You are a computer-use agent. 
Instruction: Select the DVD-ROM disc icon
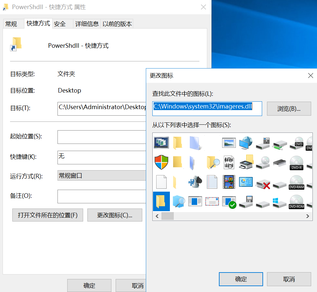point(297,202)
